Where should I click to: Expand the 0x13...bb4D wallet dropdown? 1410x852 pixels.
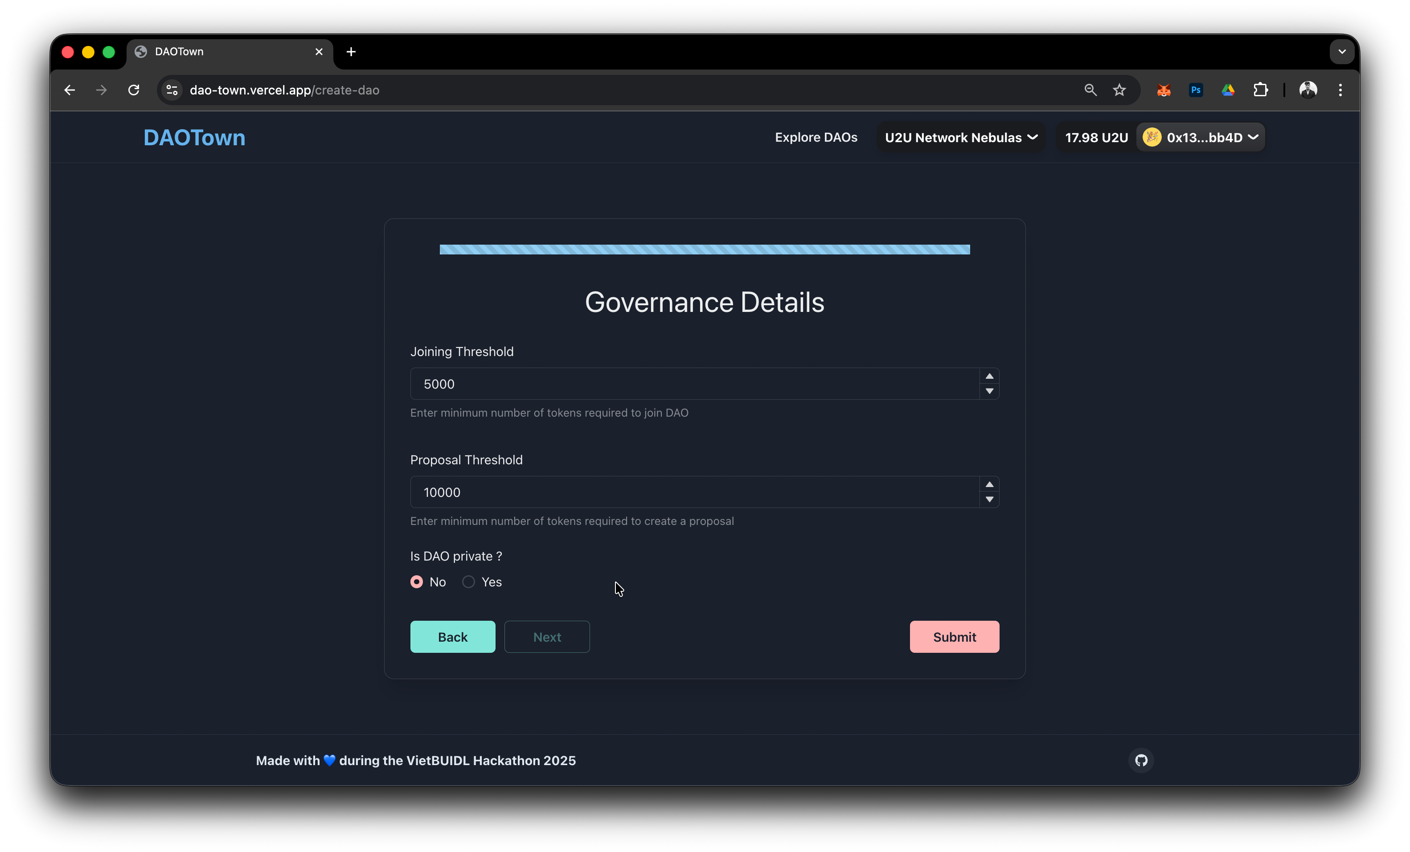[1201, 137]
